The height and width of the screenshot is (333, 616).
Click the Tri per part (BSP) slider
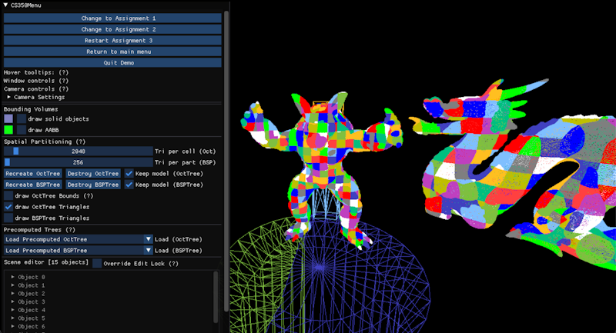[x=79, y=162]
